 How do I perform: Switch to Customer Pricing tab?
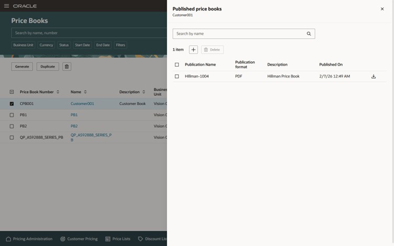(79, 239)
